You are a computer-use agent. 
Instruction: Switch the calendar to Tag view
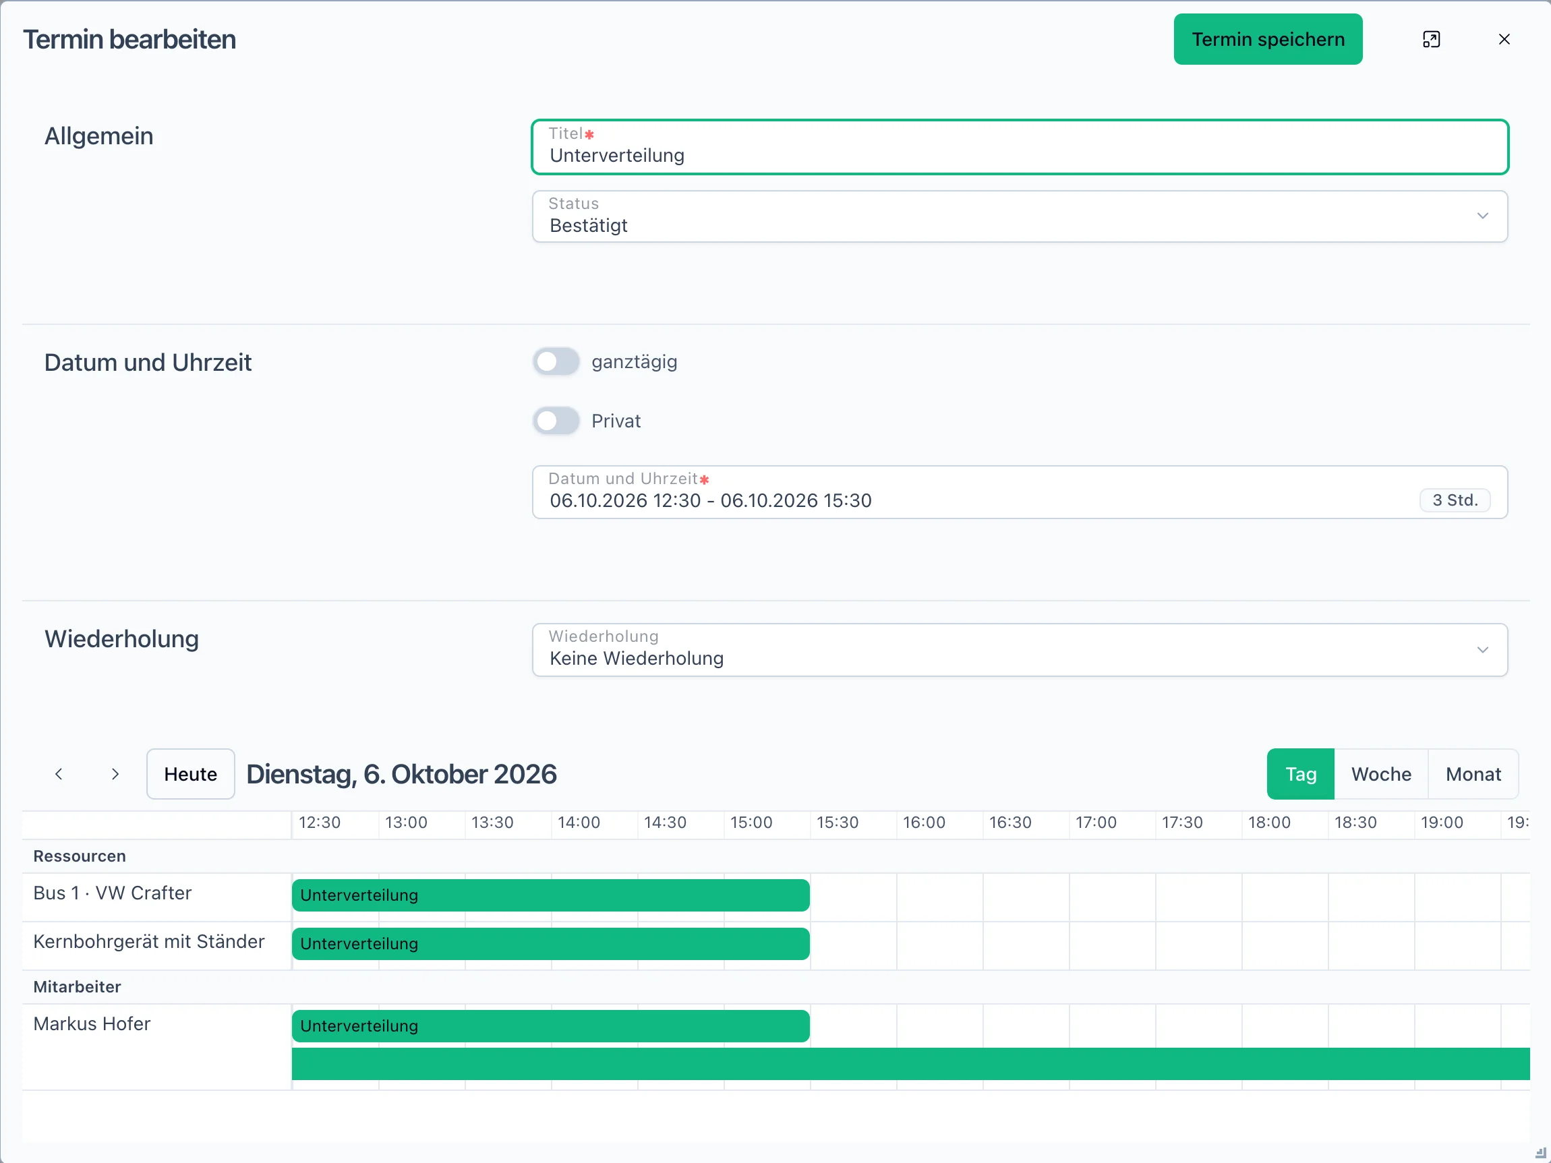tap(1300, 774)
